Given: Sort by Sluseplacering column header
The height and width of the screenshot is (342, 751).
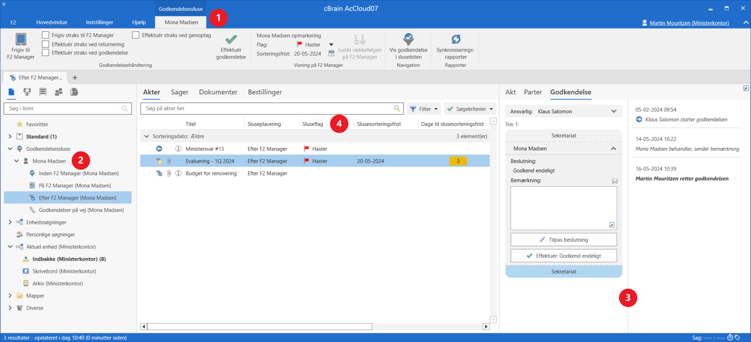Looking at the screenshot, I should [264, 124].
